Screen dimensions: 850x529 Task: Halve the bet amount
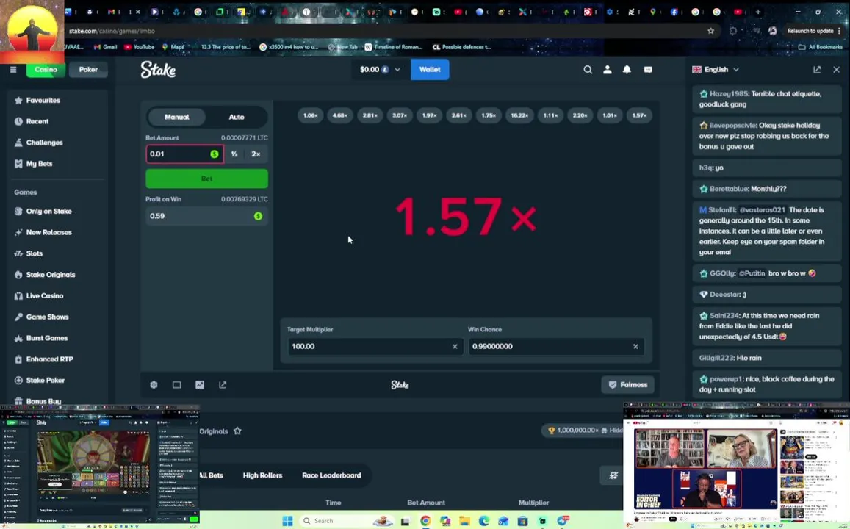point(234,154)
